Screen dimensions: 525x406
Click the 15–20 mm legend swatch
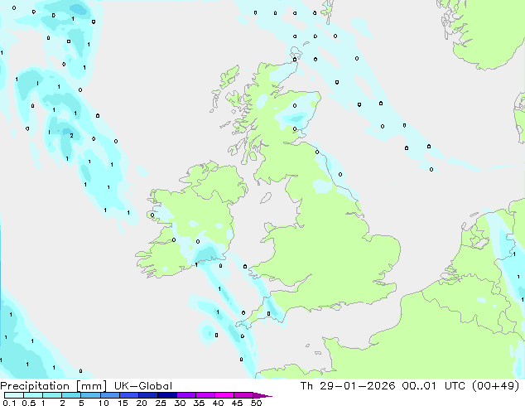coord(128,395)
